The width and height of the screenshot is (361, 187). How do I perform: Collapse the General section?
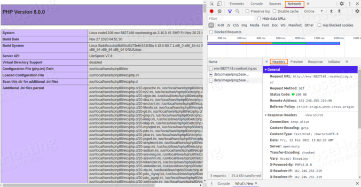pos(266,70)
